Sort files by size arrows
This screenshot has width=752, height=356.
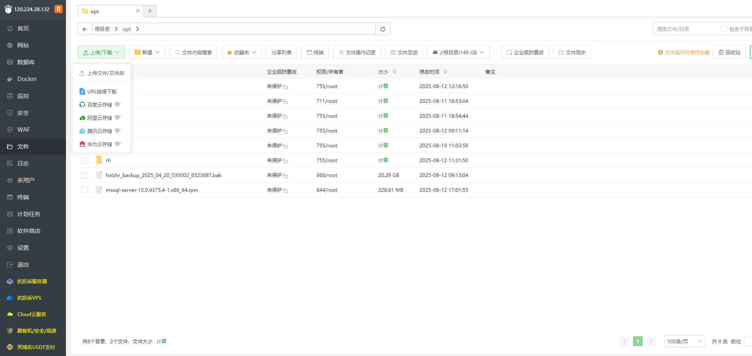(394, 72)
